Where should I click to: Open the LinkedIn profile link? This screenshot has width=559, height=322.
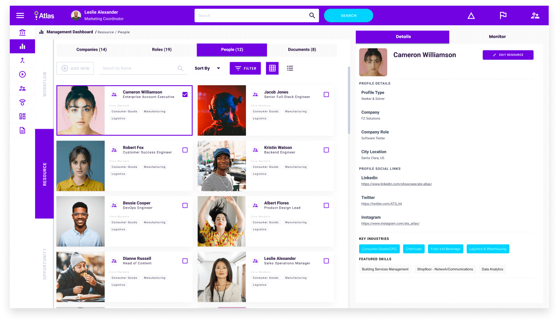397,184
